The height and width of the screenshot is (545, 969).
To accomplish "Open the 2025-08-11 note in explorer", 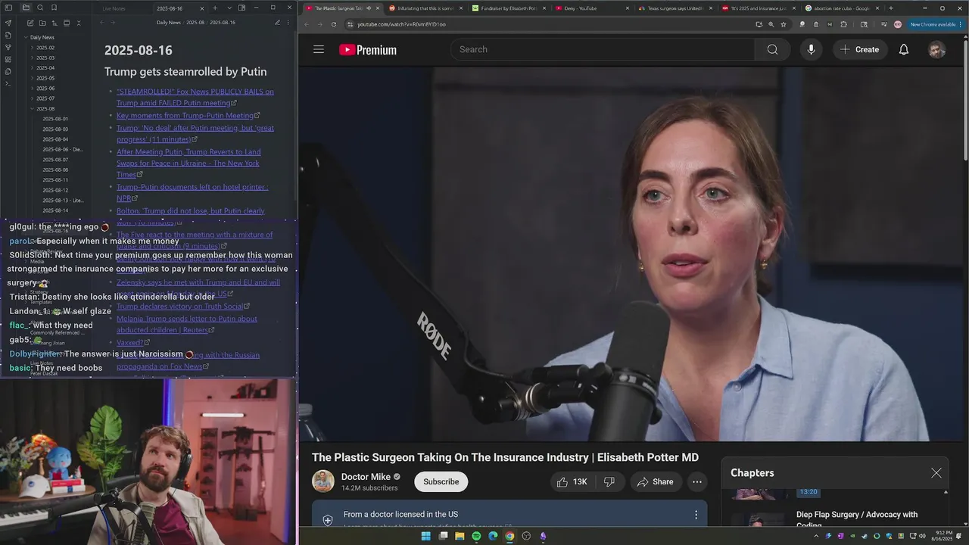I will pyautogui.click(x=55, y=180).
